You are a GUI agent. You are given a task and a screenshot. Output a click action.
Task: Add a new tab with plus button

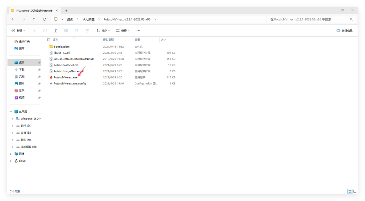point(66,10)
